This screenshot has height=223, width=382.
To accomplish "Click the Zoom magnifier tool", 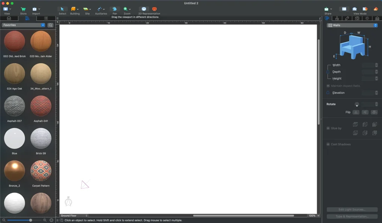I will tap(126, 9).
